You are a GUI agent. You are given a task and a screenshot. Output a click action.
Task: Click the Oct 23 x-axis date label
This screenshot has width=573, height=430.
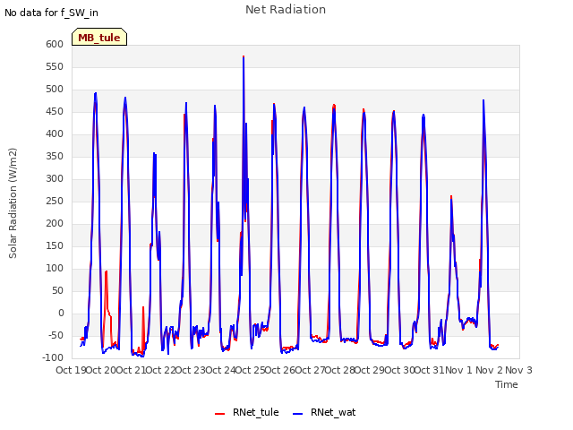(191, 370)
